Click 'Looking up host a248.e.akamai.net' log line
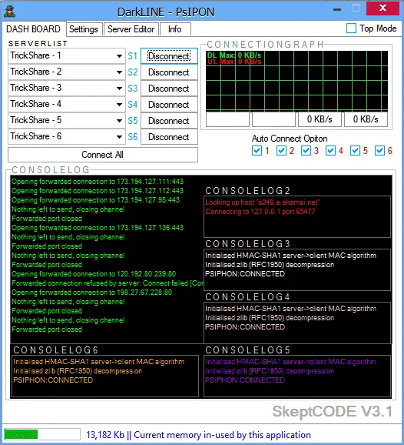Screen dimensions: 404x445 pyautogui.click(x=263, y=202)
